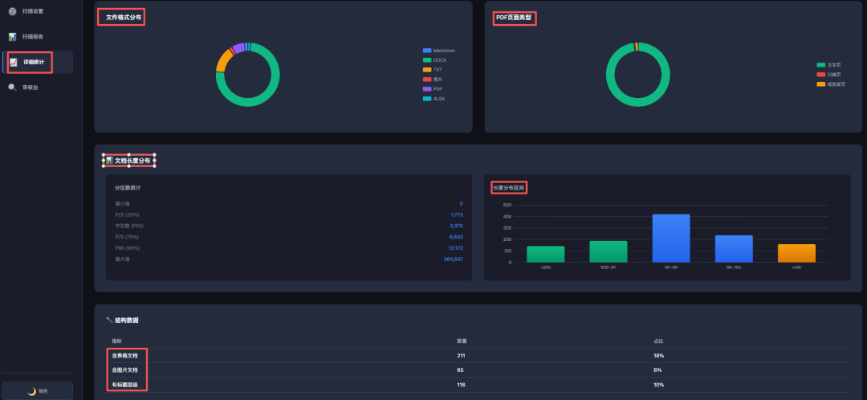This screenshot has width=867, height=400.
Task: Click the <500 bar in the length chart
Action: click(545, 254)
